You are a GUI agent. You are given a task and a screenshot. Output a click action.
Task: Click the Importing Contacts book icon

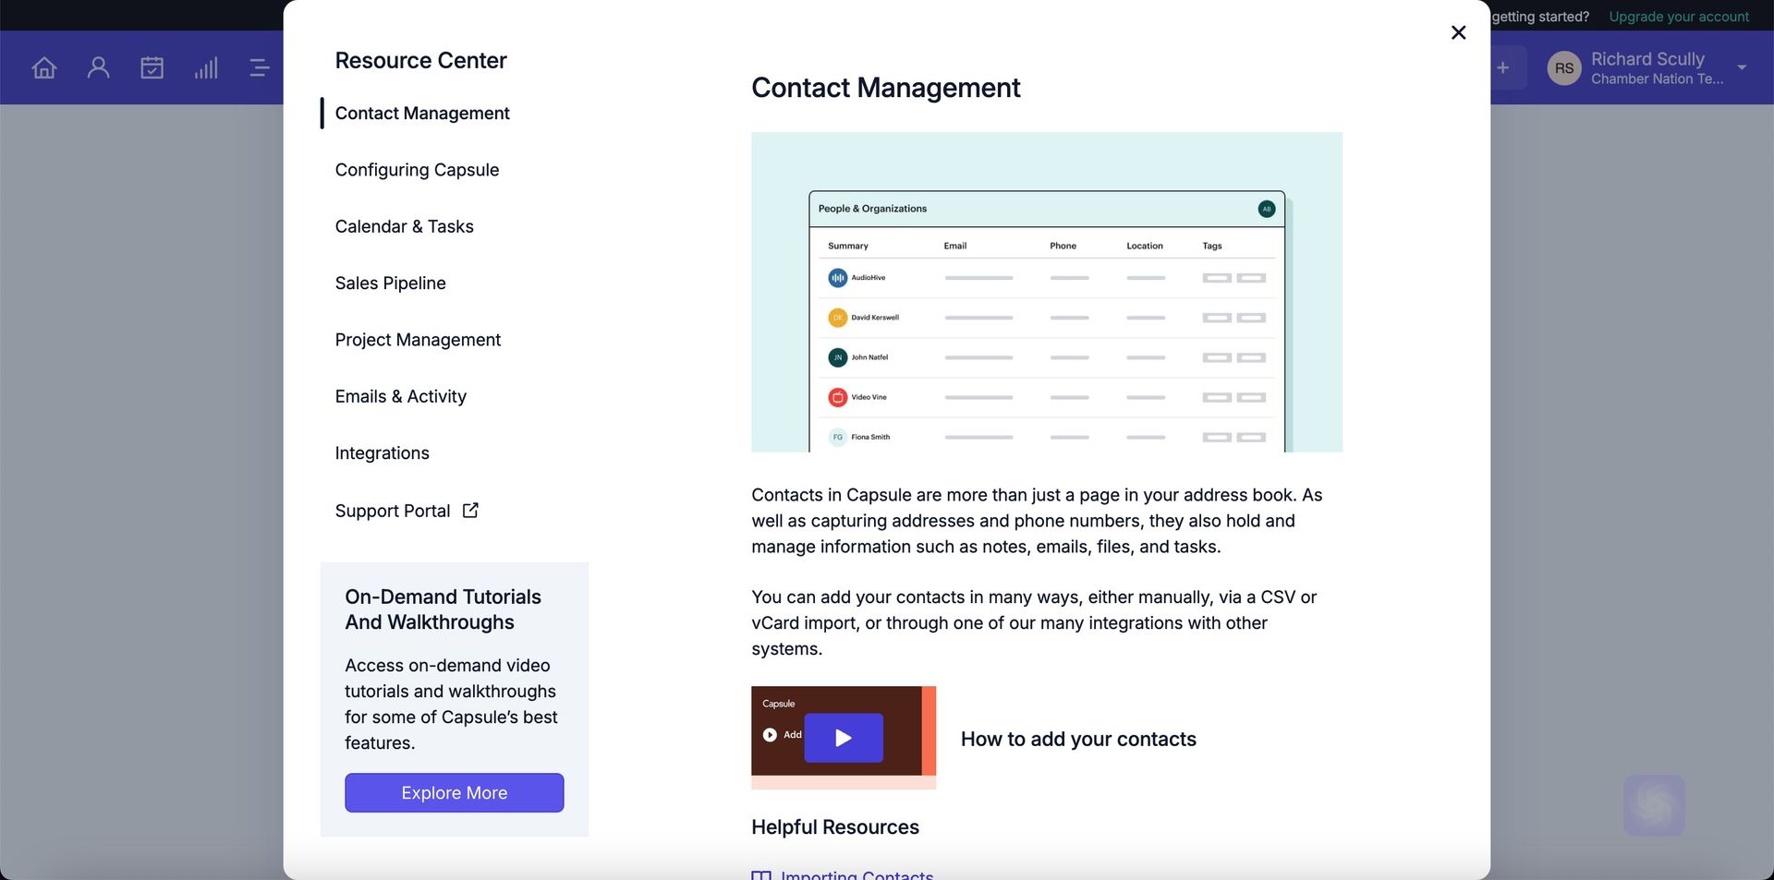coord(761,875)
